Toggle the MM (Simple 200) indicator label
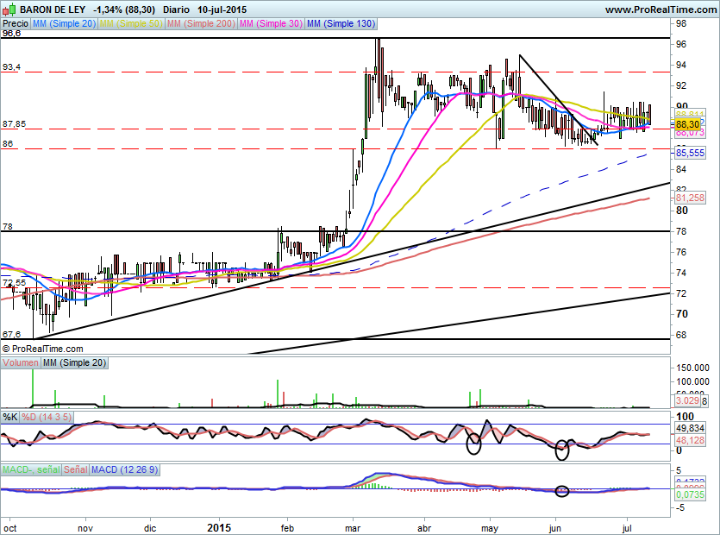Image resolution: width=720 pixels, height=535 pixels. (200, 24)
